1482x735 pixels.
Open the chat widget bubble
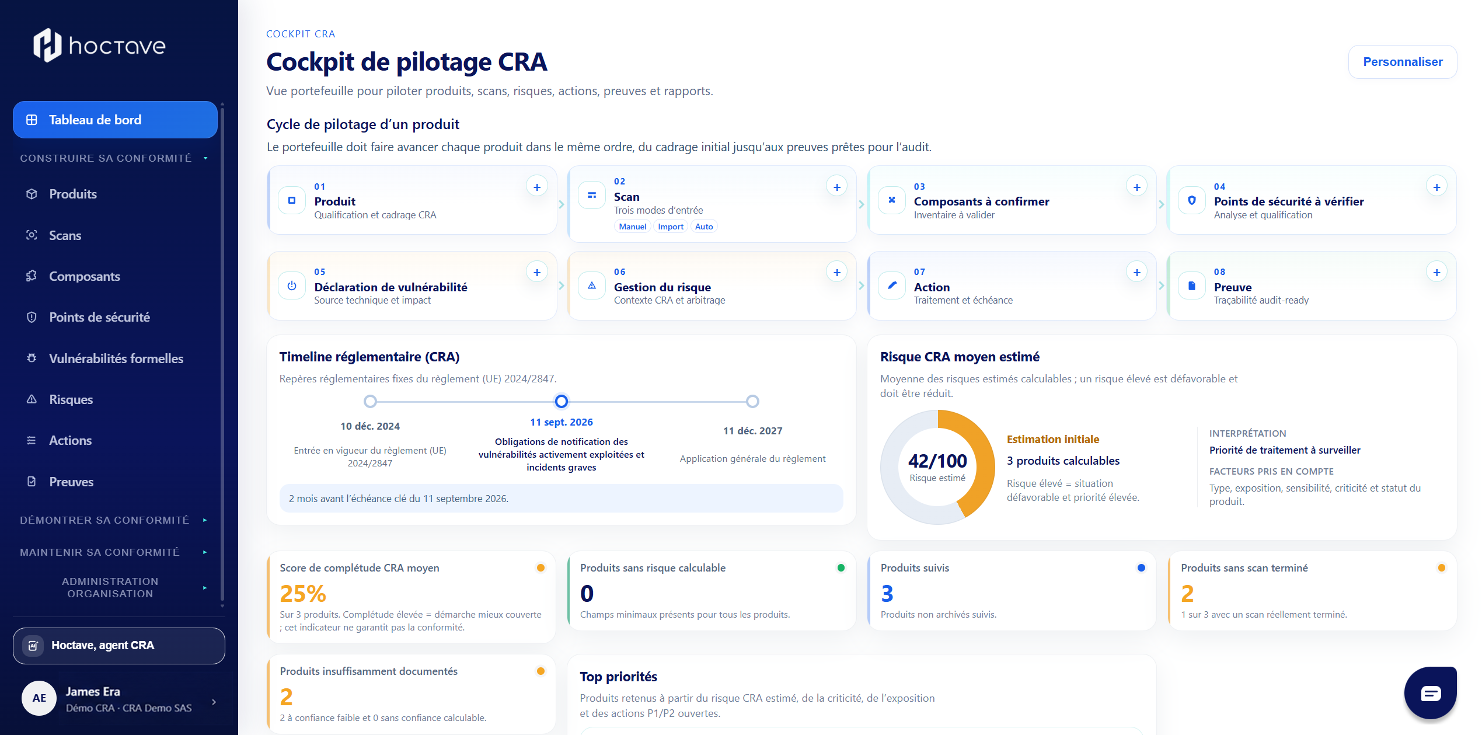click(1431, 693)
